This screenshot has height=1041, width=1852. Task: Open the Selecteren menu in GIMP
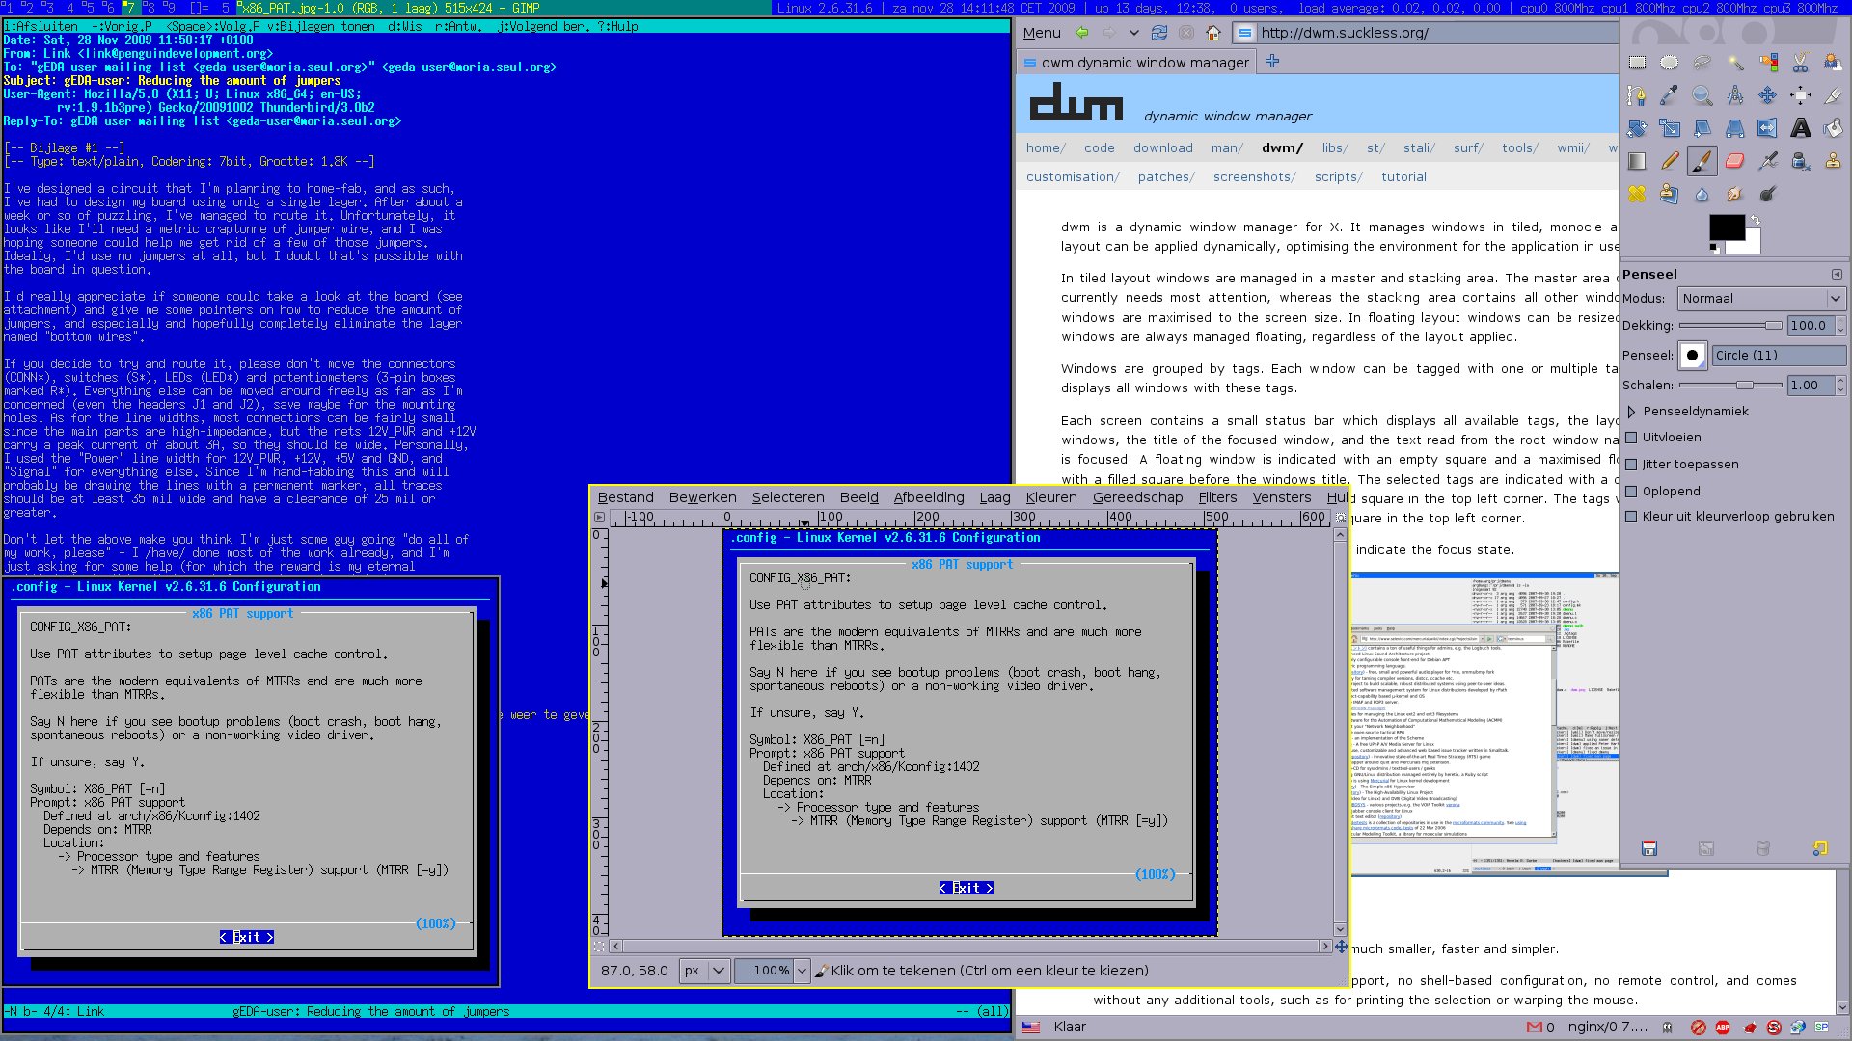788,497
